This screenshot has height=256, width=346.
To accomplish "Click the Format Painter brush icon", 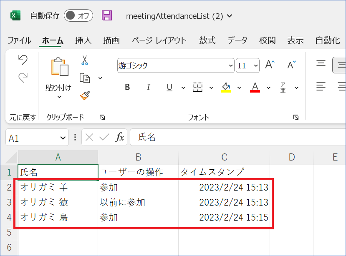I will click(85, 95).
